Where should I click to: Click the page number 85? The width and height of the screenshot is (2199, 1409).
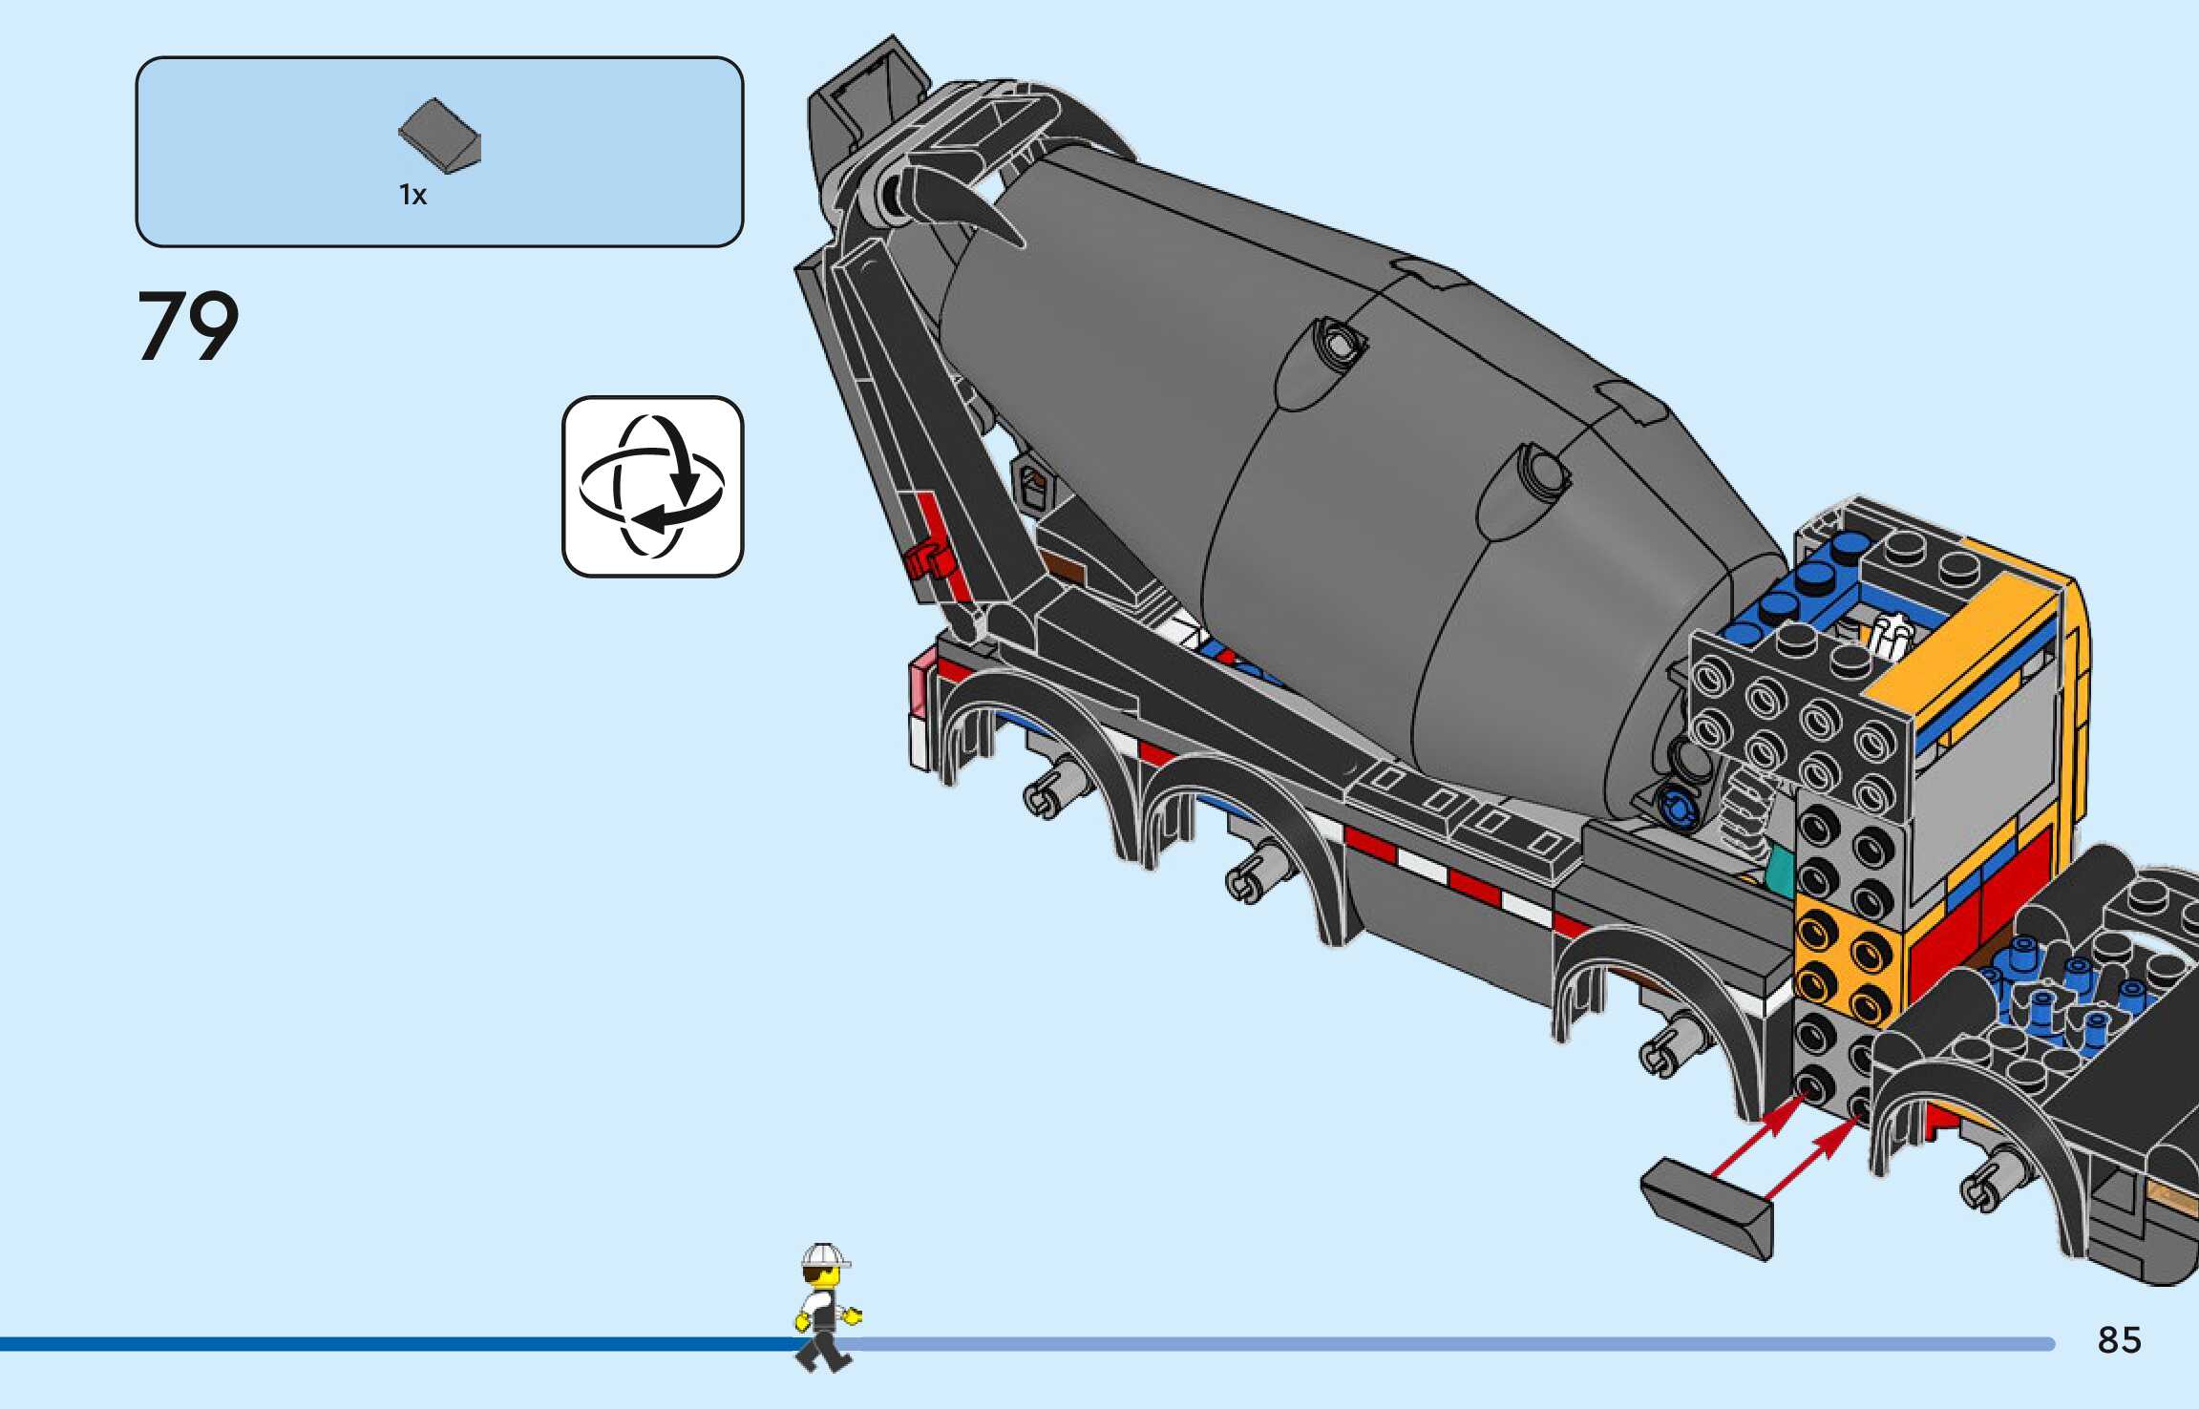[x=2119, y=1340]
